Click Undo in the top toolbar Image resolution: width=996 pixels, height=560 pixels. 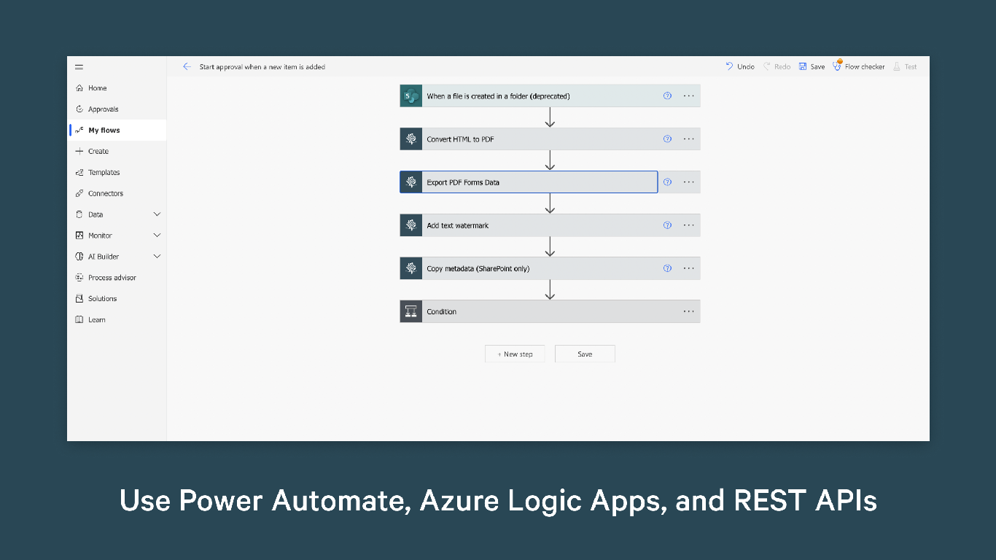click(740, 66)
